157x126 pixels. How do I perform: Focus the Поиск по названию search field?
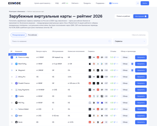pos(61,41)
